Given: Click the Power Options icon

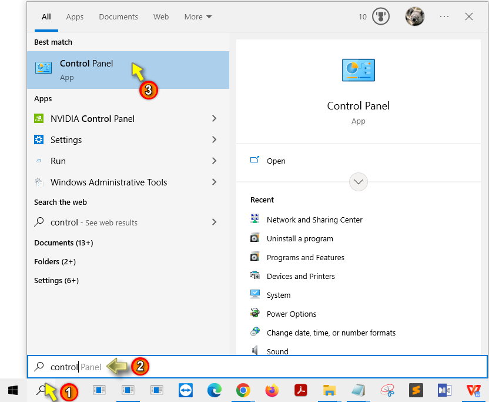Looking at the screenshot, I should [255, 313].
